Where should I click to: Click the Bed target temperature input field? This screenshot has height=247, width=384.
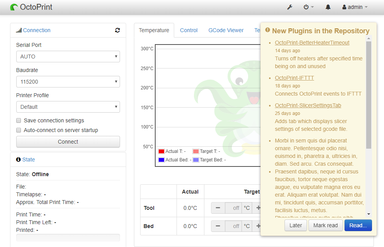coord(233,226)
